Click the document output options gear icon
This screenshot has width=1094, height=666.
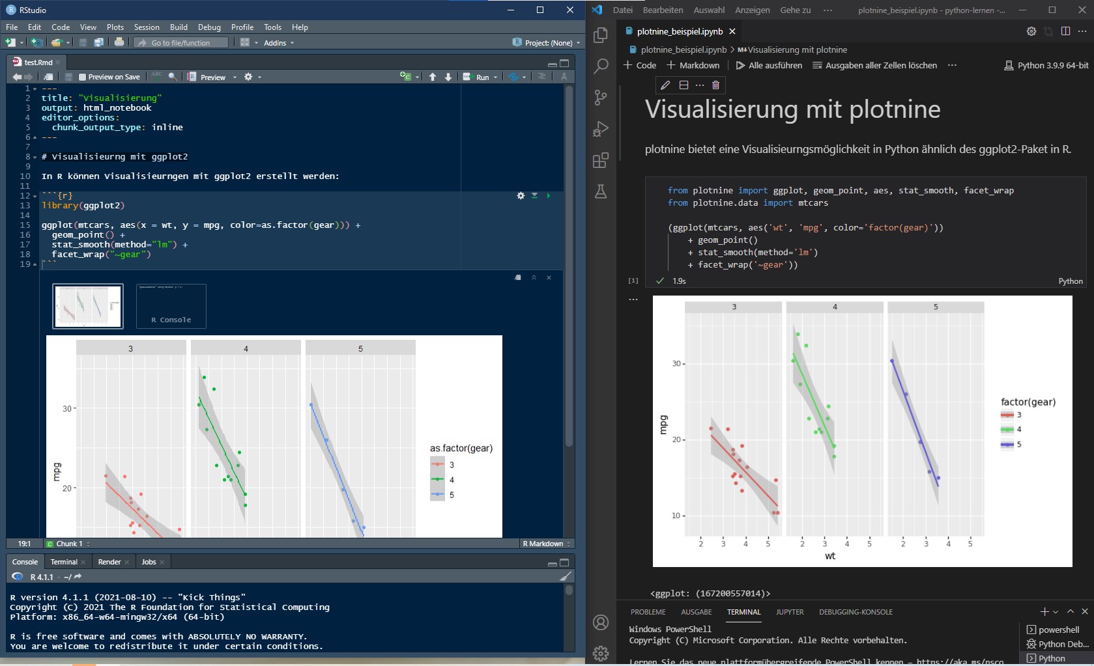tap(248, 77)
